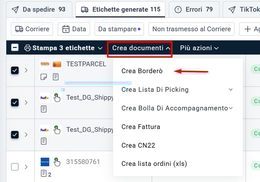Image resolution: width=260 pixels, height=182 pixels.
Task: Expand Crea Lista Di Picking submenu
Action: click(x=230, y=89)
